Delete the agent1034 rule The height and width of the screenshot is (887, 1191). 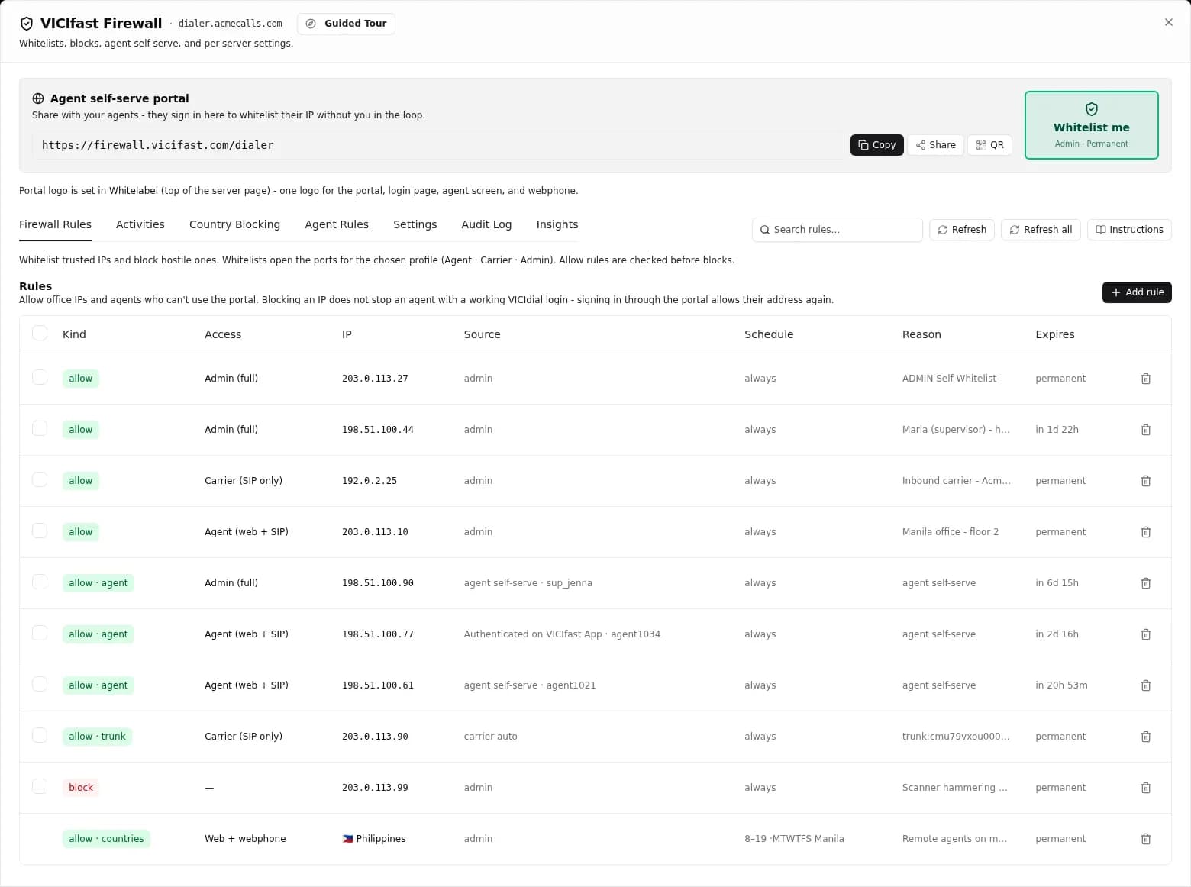(1145, 634)
